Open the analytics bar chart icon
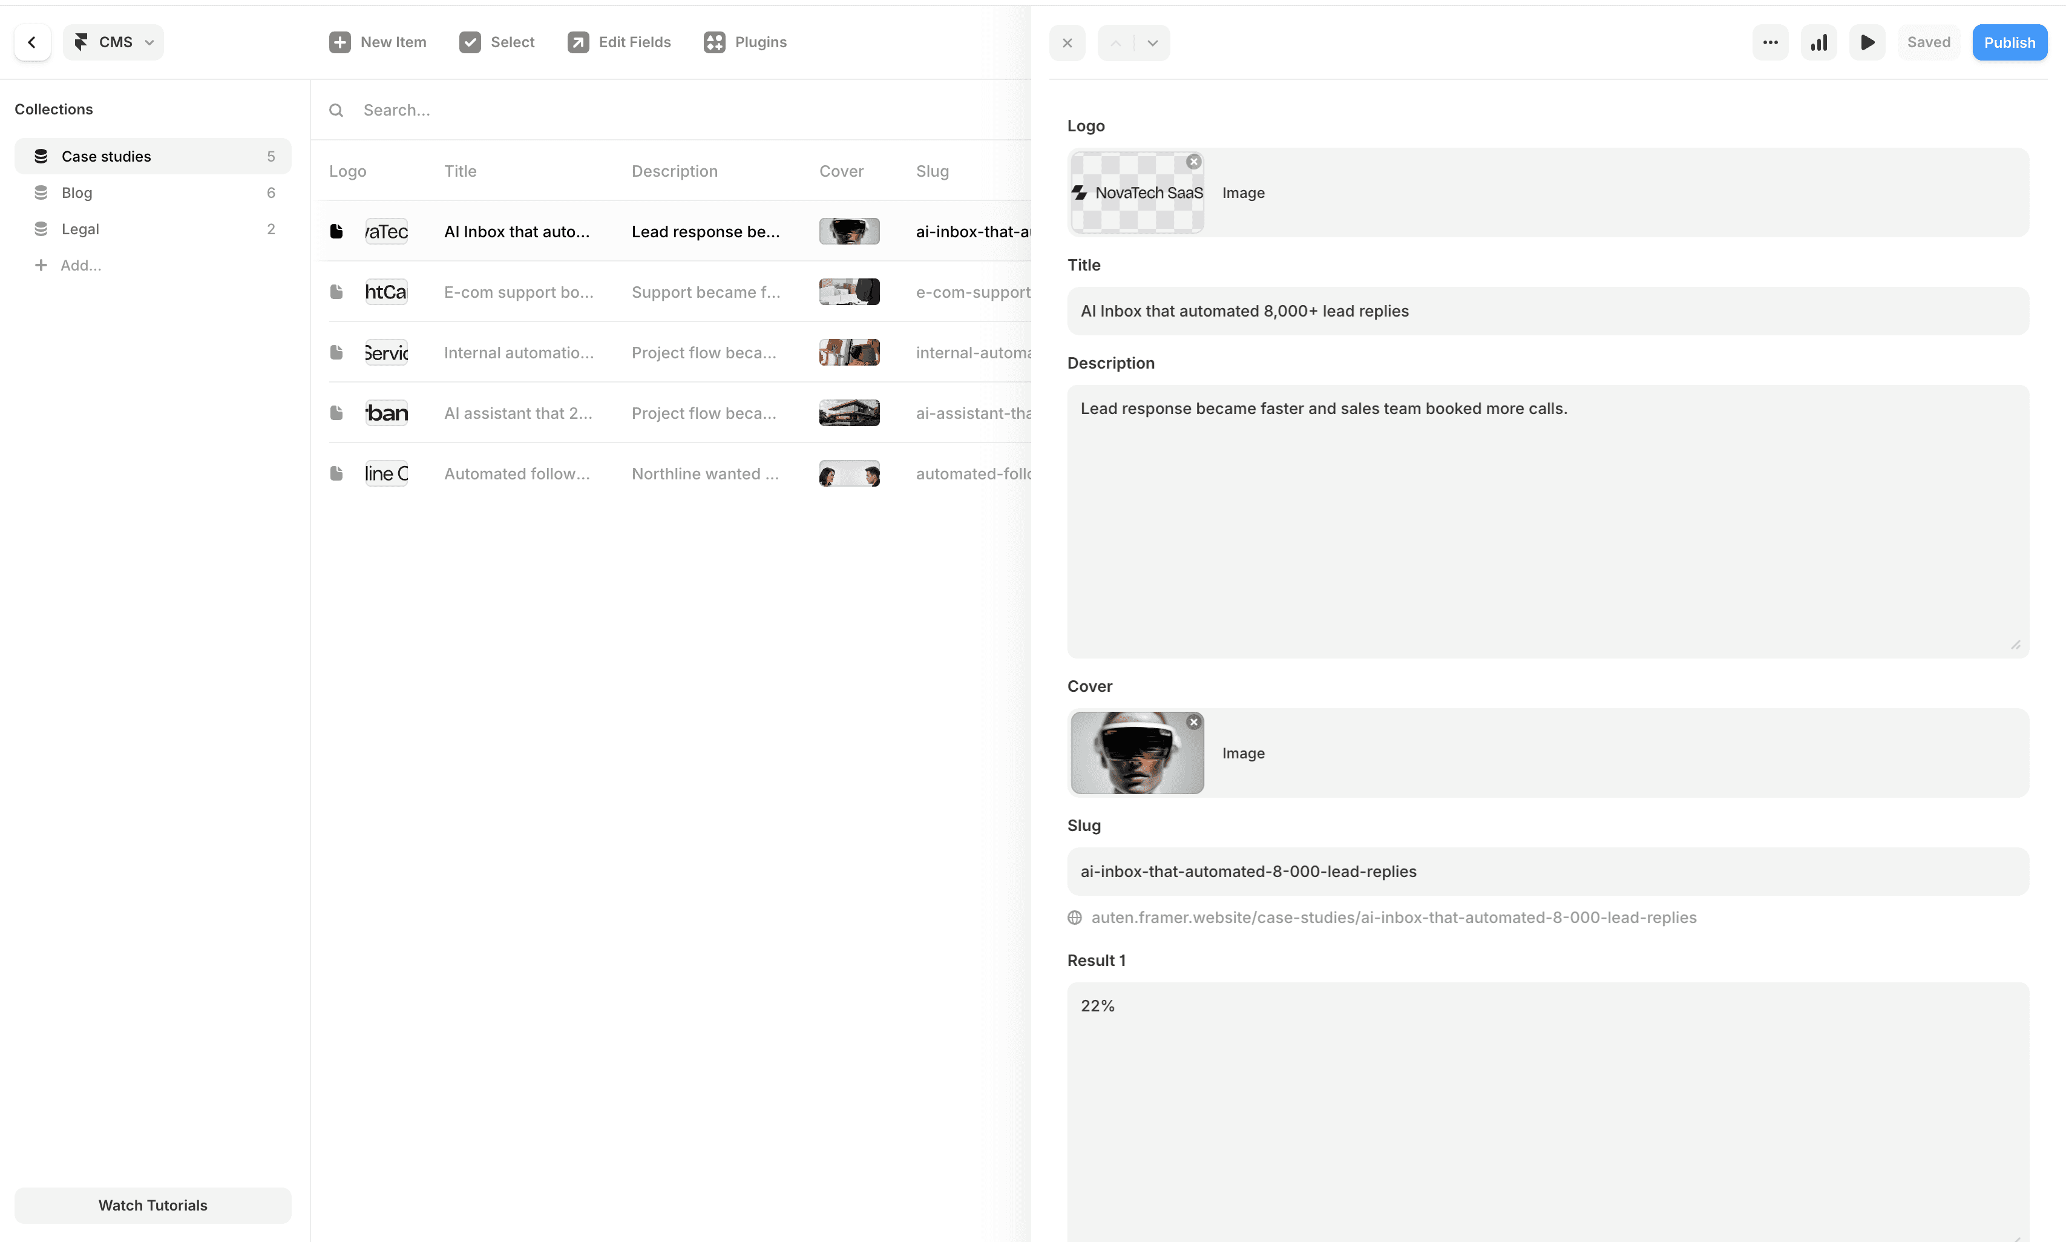Screen dimensions: 2066x1242 (x=1818, y=42)
